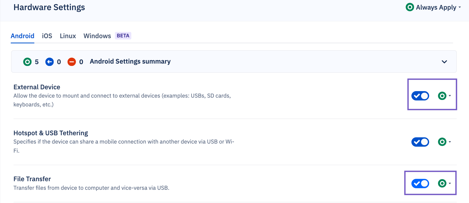
Task: Click the Android Settings summary title
Action: pos(130,62)
